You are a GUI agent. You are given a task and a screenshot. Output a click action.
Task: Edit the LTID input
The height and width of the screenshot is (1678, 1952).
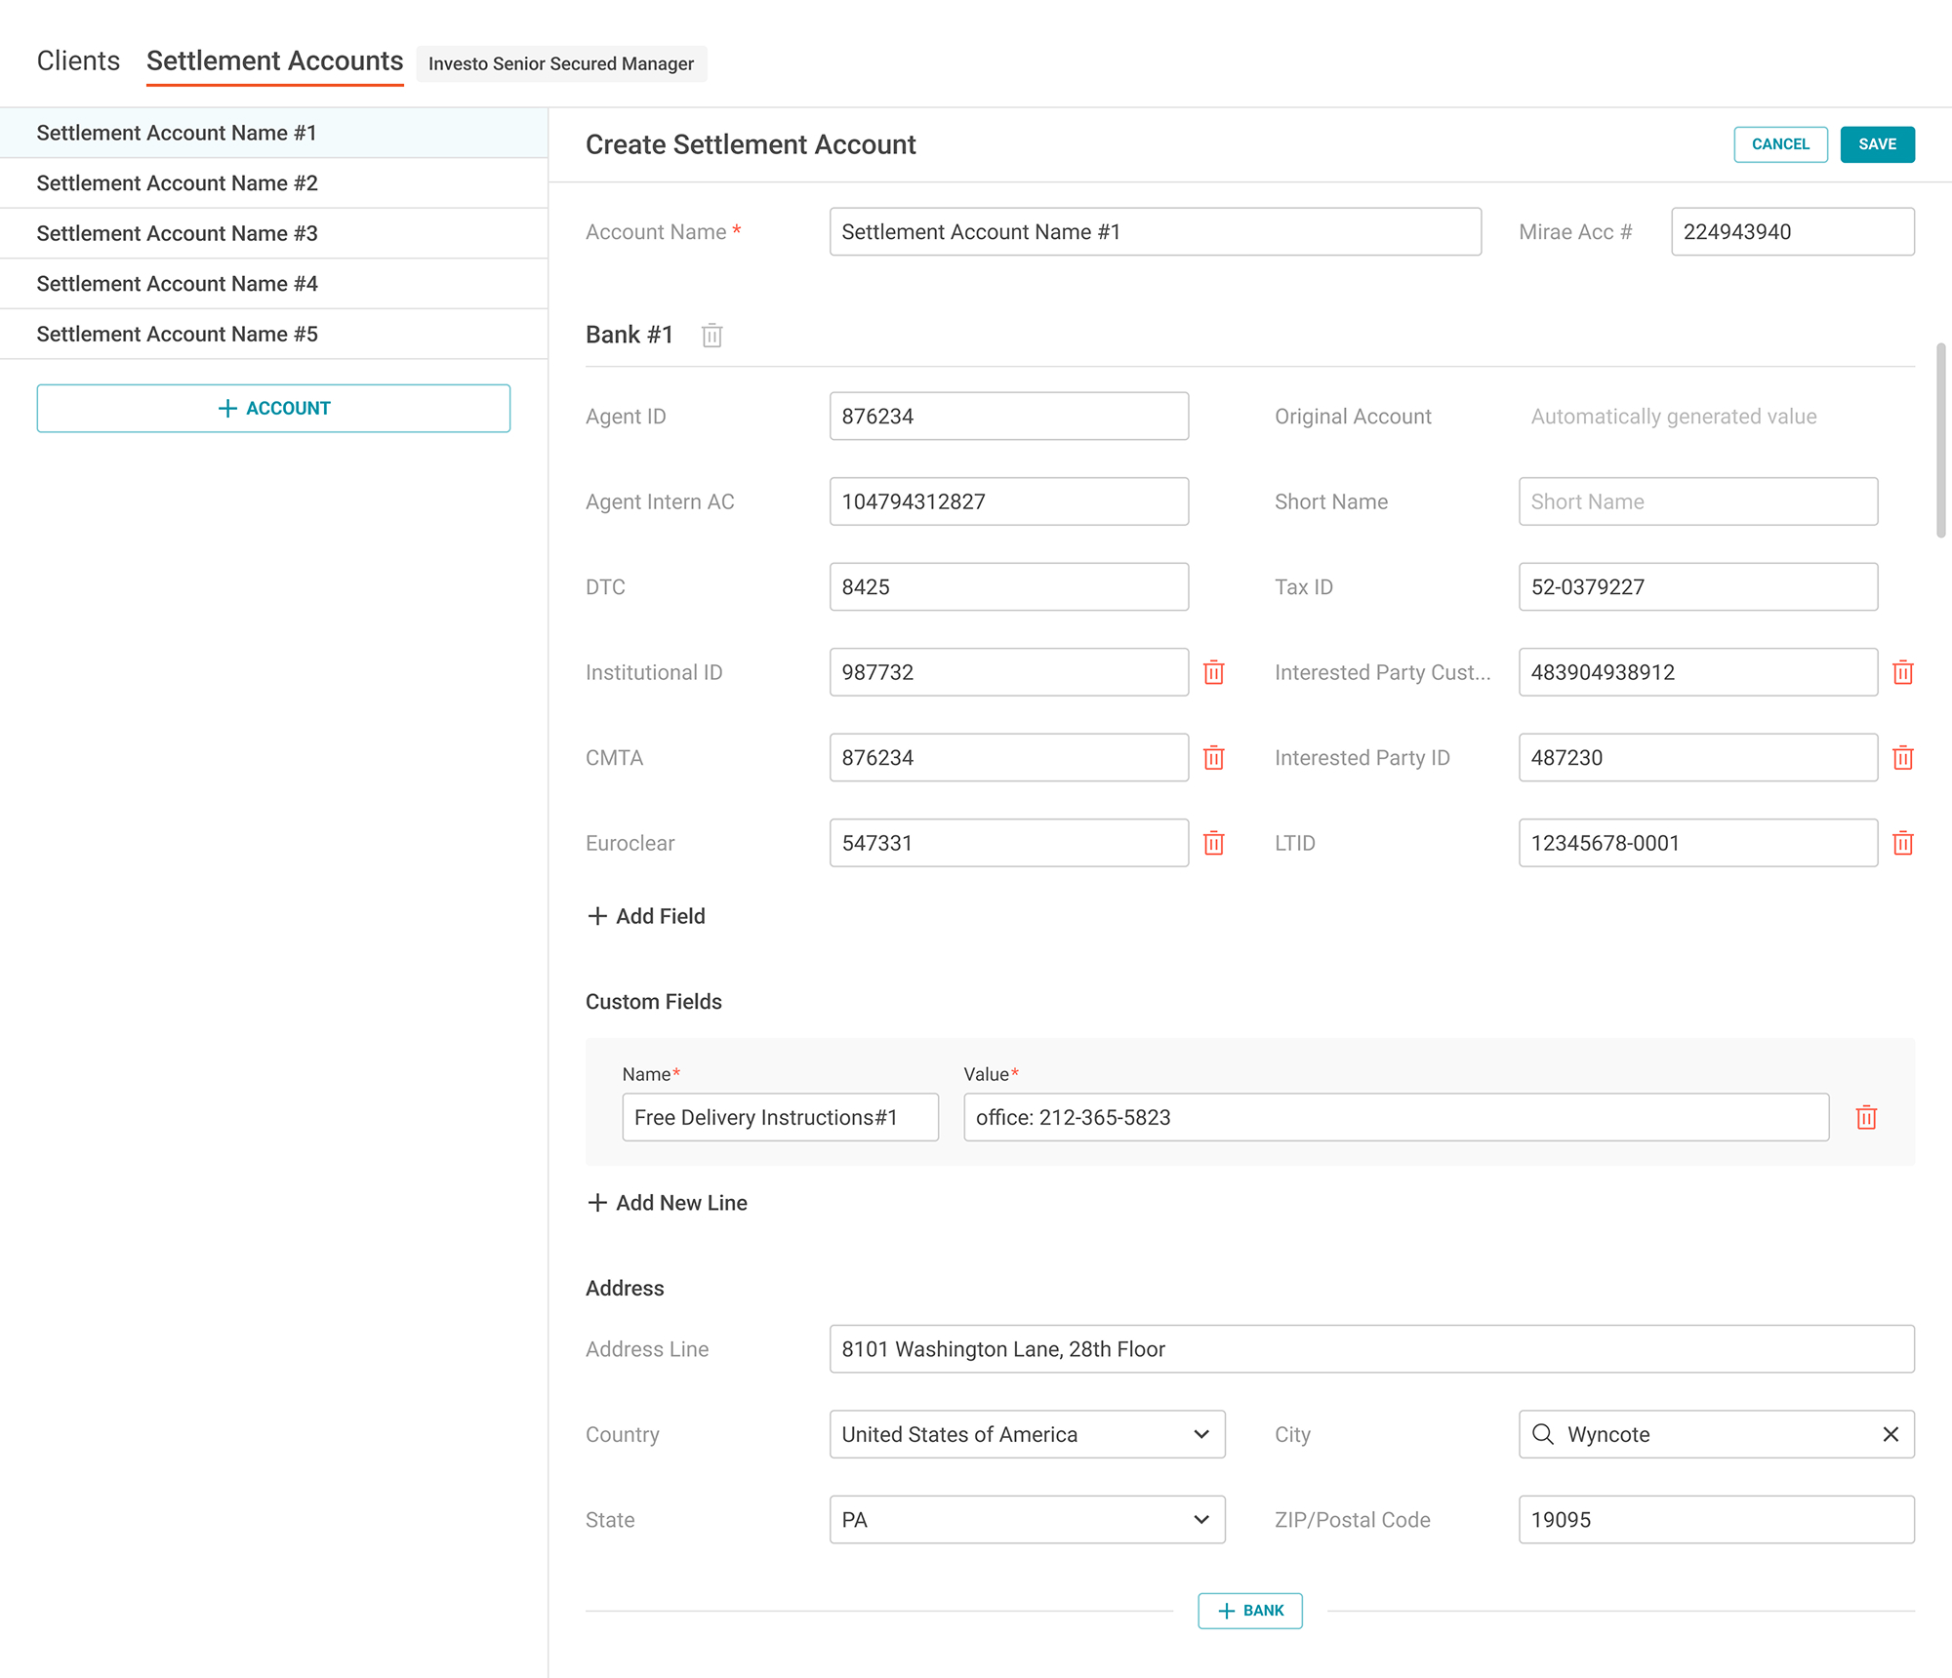point(1698,843)
